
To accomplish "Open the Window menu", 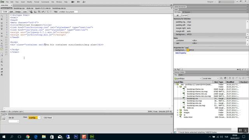I will (59, 2).
